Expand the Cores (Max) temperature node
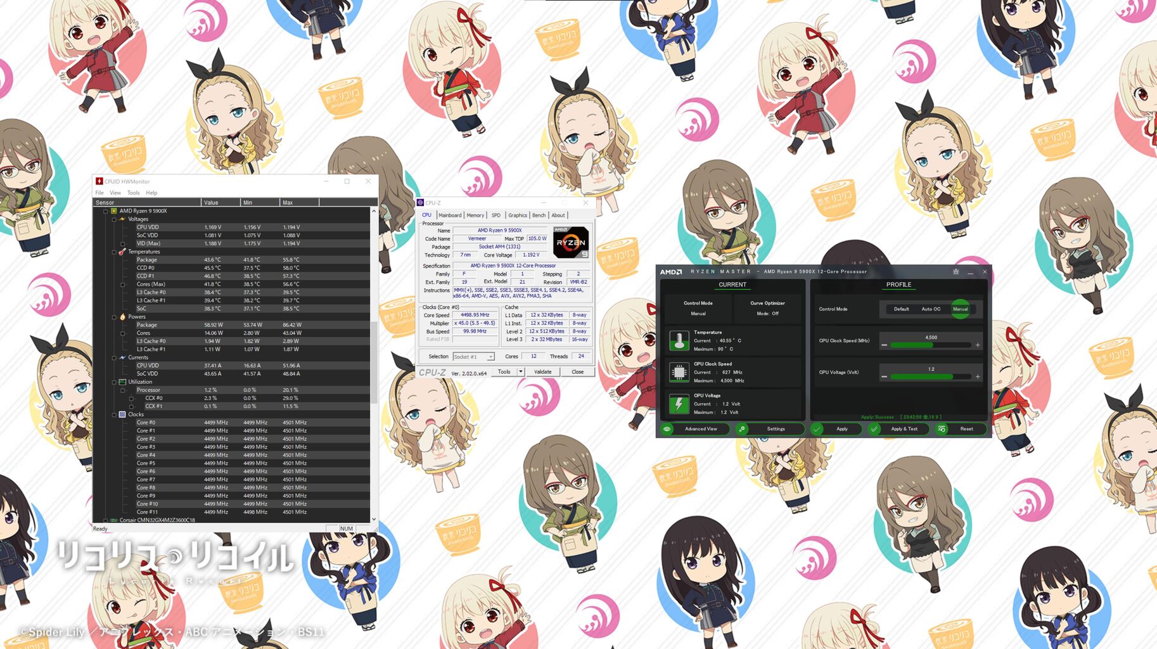The width and height of the screenshot is (1157, 649). pos(123,285)
